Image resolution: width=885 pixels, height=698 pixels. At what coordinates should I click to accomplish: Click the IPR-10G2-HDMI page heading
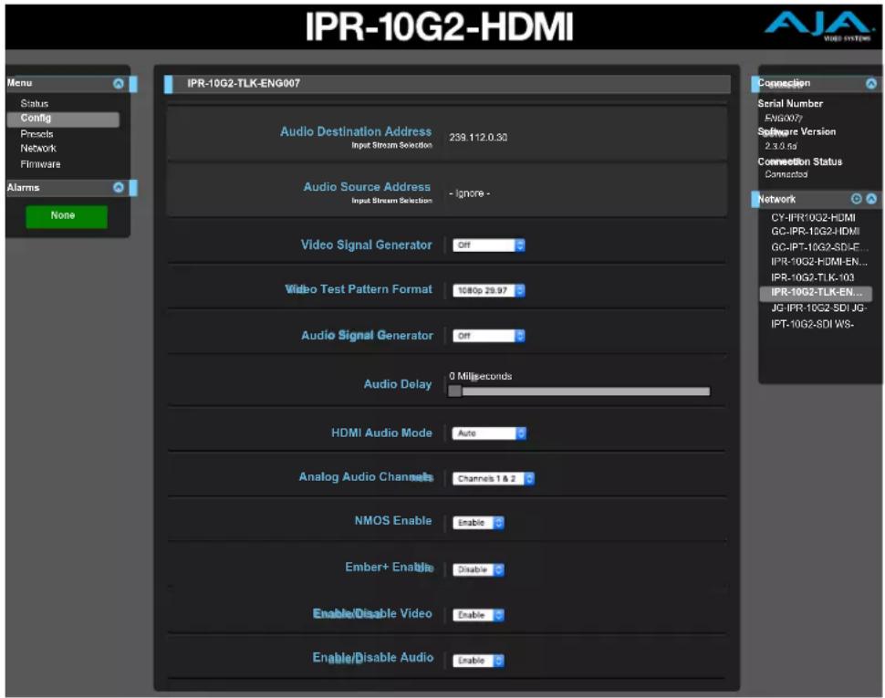pos(439,26)
